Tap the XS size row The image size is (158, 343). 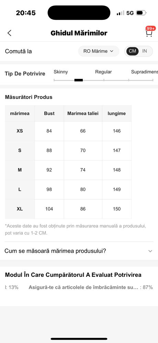point(68,131)
